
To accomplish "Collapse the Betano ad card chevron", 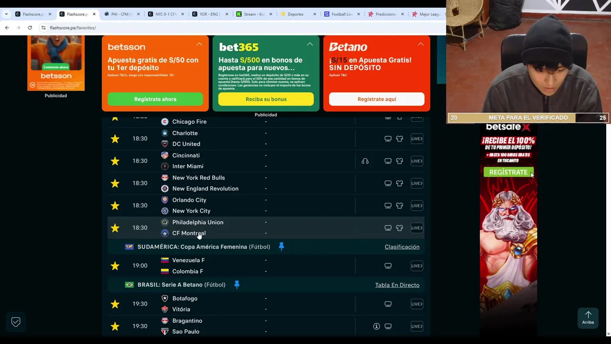I will [421, 44].
